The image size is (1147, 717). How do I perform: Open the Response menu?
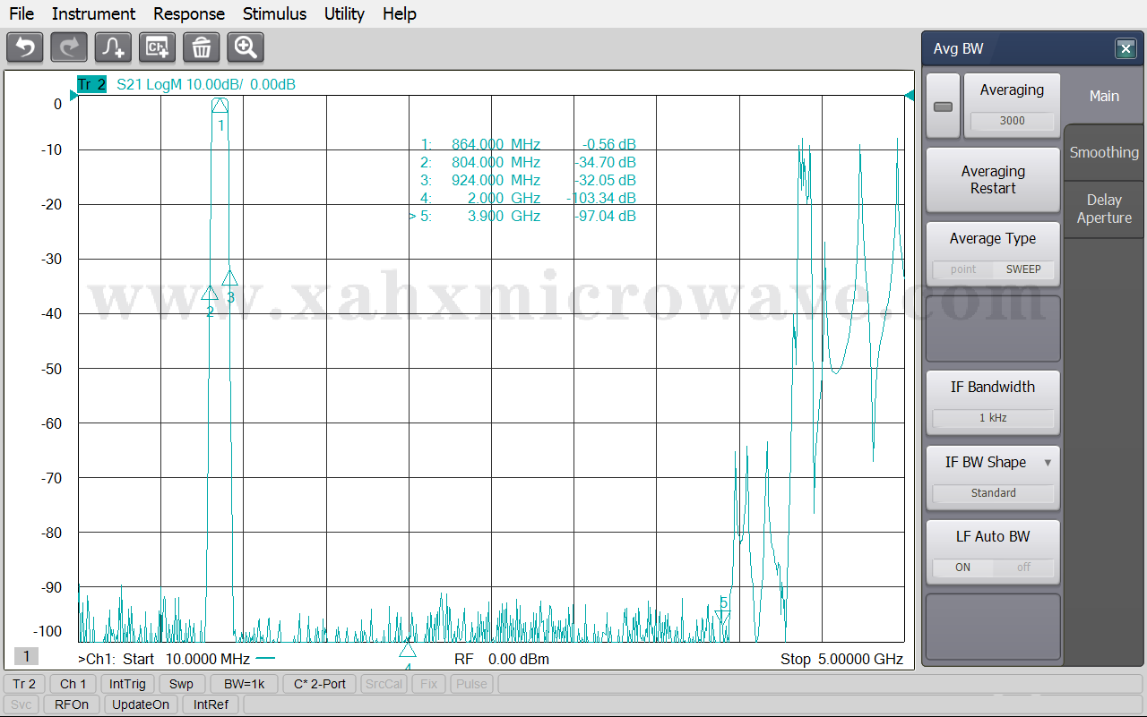coord(189,13)
